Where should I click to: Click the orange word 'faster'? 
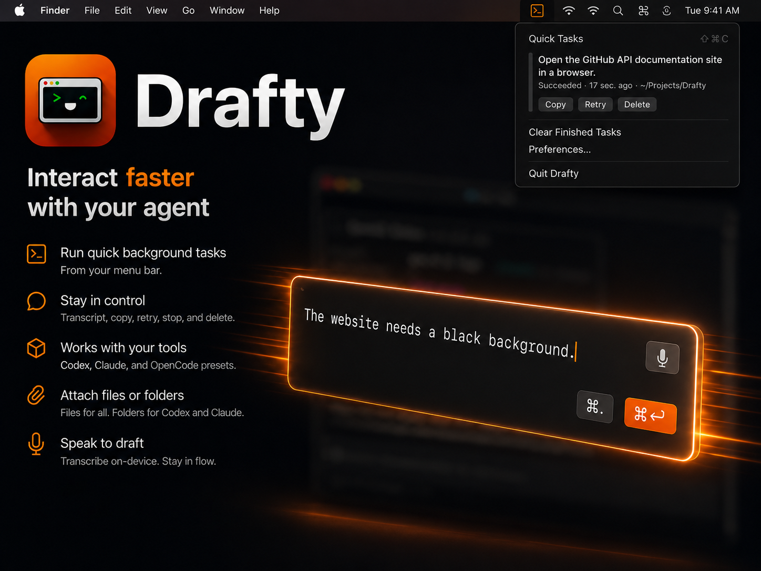(x=160, y=178)
